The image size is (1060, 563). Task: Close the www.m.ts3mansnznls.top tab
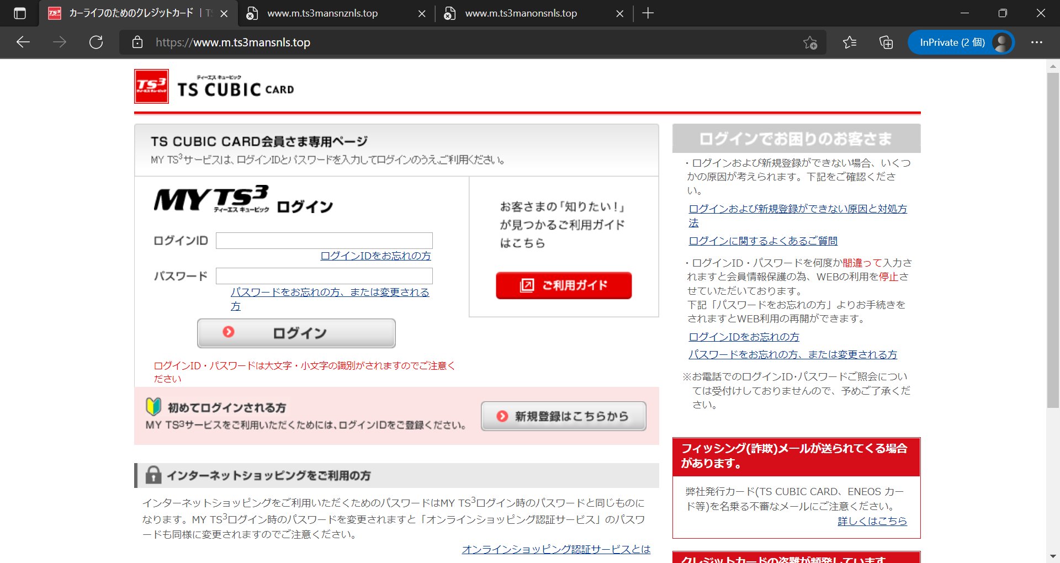point(422,13)
